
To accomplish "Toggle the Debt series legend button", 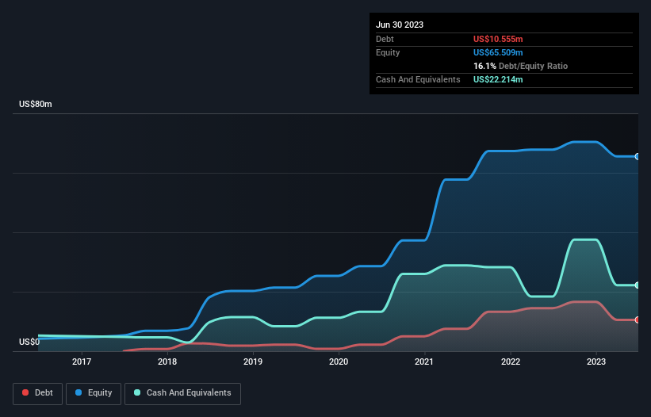I will (37, 393).
